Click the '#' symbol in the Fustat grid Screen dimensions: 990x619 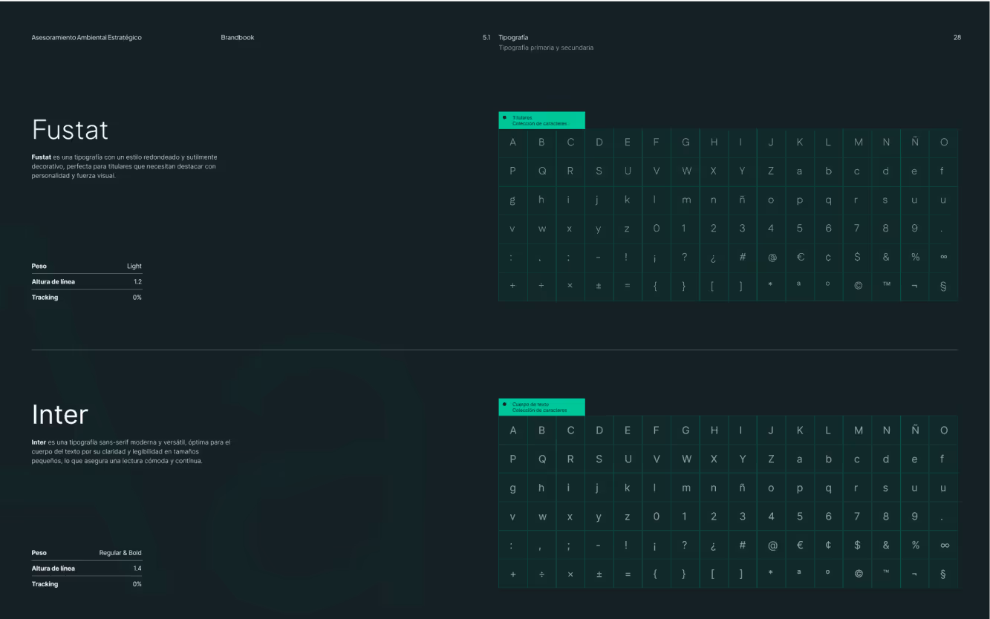tap(742, 258)
